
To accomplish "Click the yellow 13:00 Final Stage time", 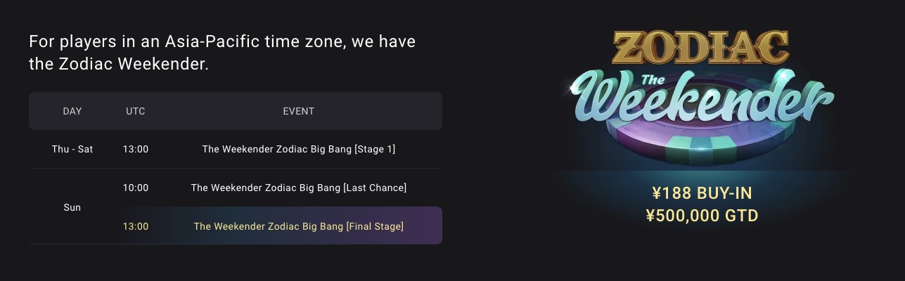I will (x=136, y=226).
